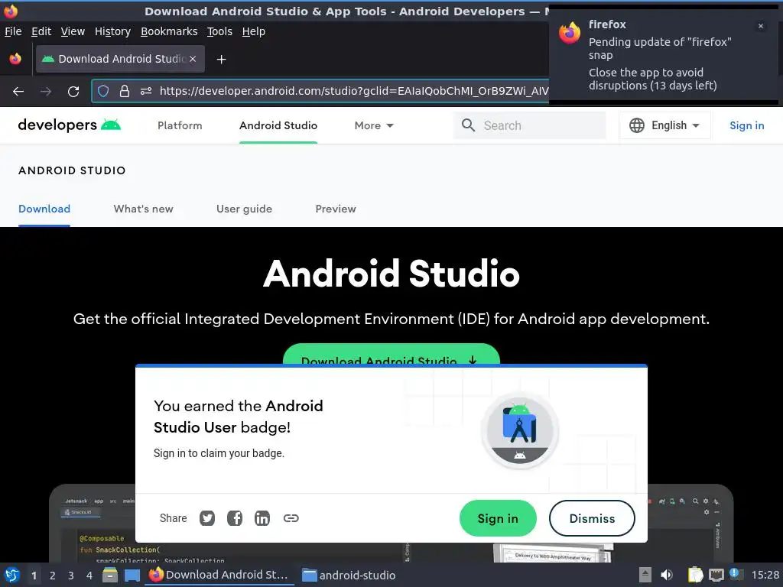Click Sign in on the badge popup

(498, 519)
